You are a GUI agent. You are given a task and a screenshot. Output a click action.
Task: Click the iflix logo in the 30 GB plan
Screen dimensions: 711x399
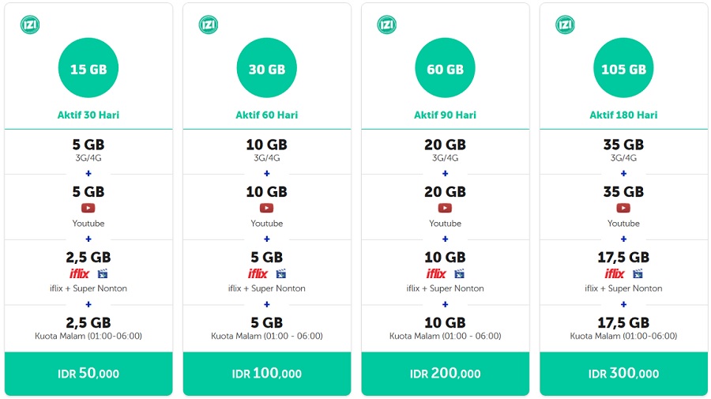pos(258,274)
